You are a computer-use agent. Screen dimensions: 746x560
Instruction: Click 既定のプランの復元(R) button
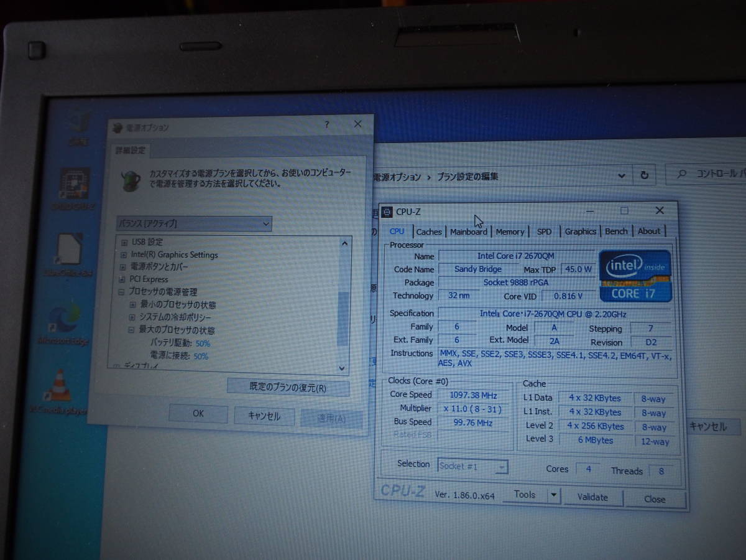[x=288, y=387]
